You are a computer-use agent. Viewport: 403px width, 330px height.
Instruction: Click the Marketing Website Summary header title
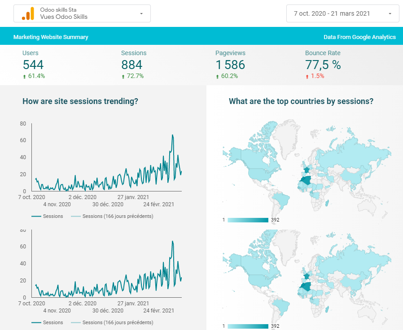[51, 37]
